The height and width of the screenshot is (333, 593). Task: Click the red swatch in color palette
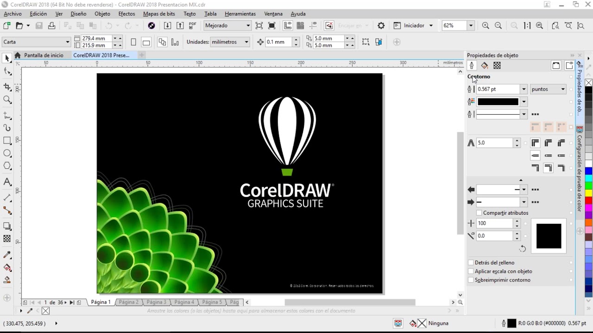589,200
